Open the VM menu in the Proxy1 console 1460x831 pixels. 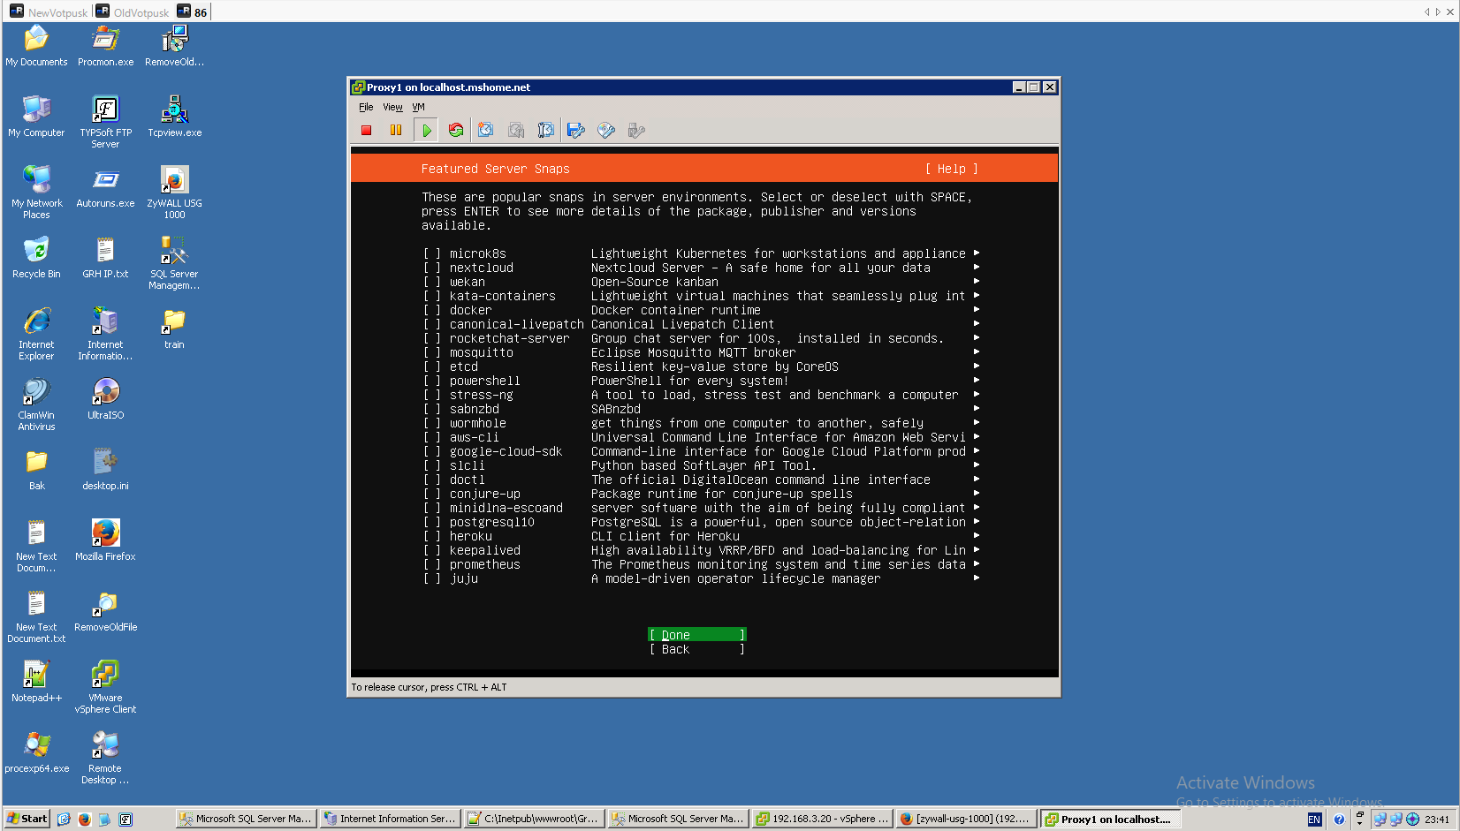(418, 107)
